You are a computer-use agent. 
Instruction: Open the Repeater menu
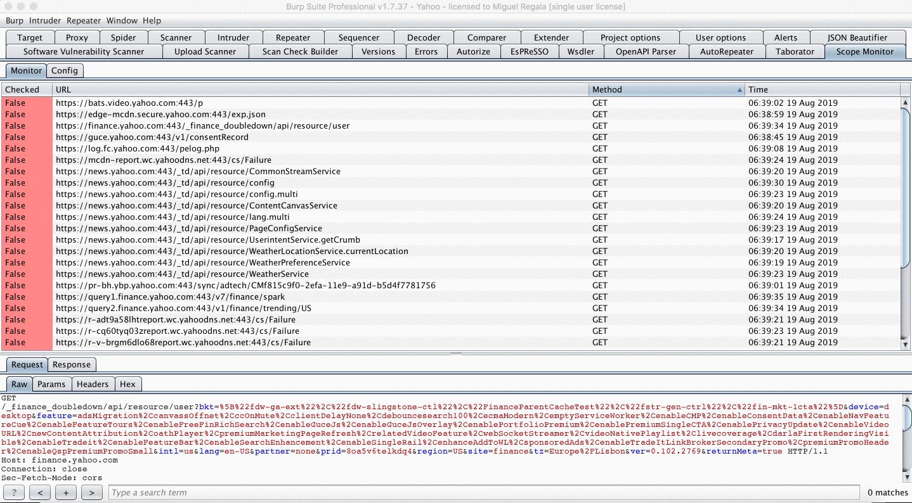tap(83, 20)
